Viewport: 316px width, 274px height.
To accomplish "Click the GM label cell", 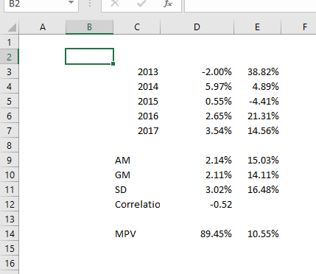I will pos(137,175).
